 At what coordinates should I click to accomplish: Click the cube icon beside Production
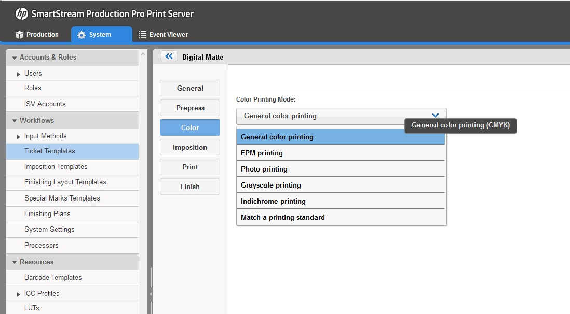[19, 34]
